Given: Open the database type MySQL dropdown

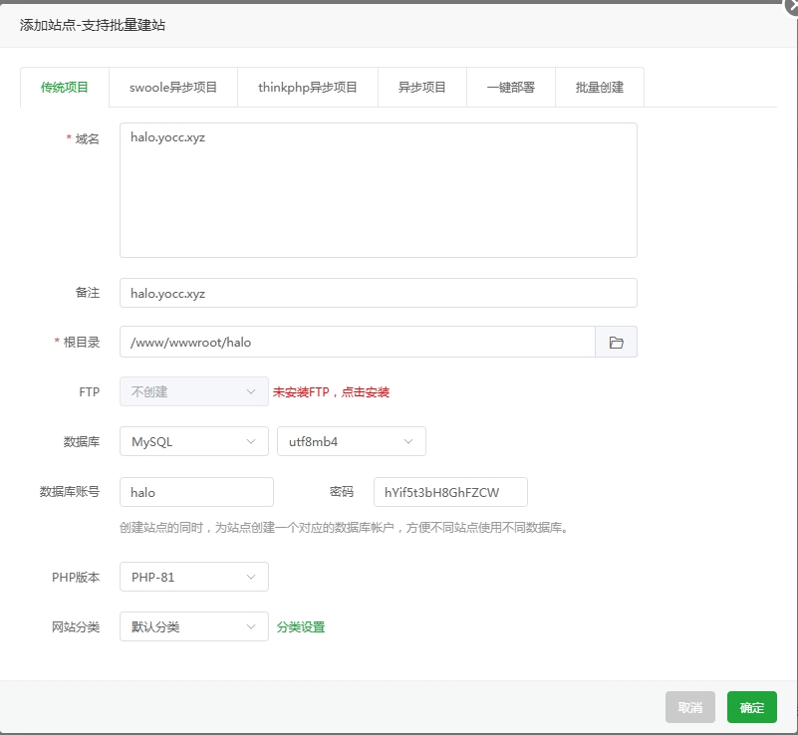Looking at the screenshot, I should point(193,441).
